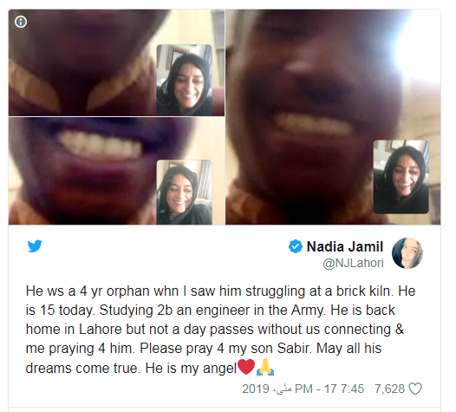Click the woman's inset in right photo

401,177
